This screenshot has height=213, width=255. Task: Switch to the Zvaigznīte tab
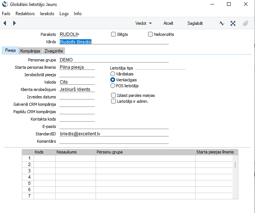pos(54,51)
